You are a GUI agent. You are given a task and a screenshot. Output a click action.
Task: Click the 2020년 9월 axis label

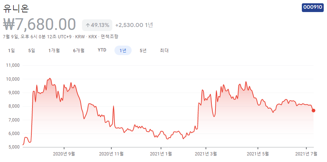pos(64,154)
